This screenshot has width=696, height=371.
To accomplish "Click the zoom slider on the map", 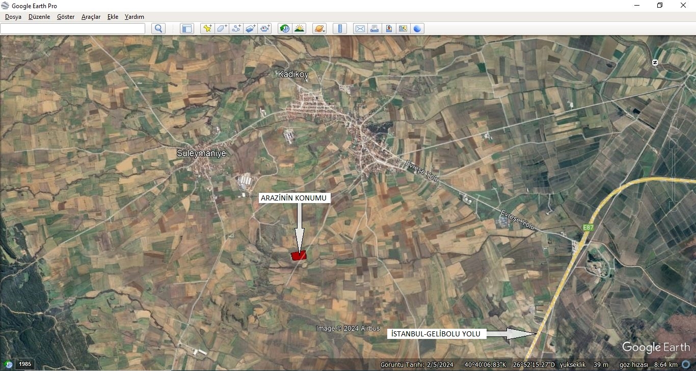I will click(673, 173).
